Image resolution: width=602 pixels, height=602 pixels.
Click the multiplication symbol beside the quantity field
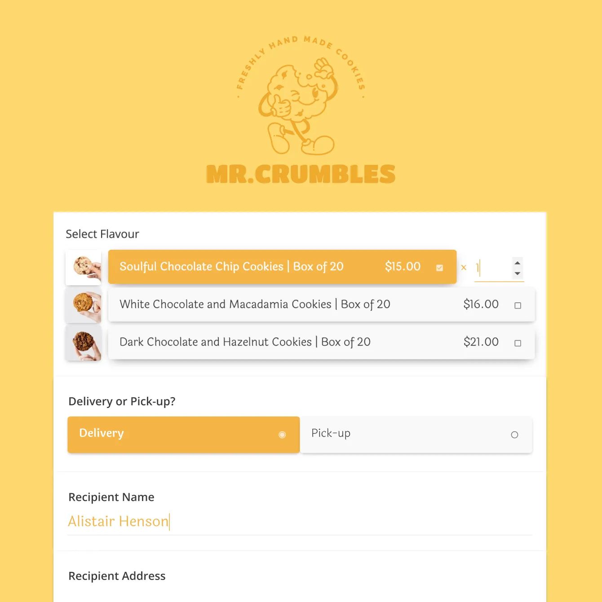pos(464,267)
